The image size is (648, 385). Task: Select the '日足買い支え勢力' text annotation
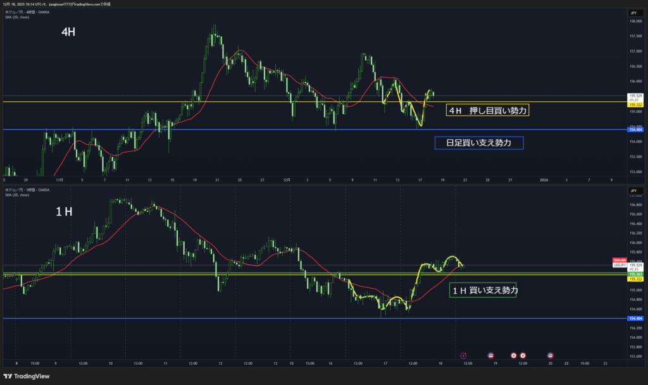(x=482, y=144)
